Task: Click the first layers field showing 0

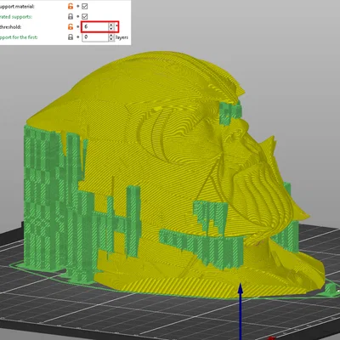Action: pos(95,37)
